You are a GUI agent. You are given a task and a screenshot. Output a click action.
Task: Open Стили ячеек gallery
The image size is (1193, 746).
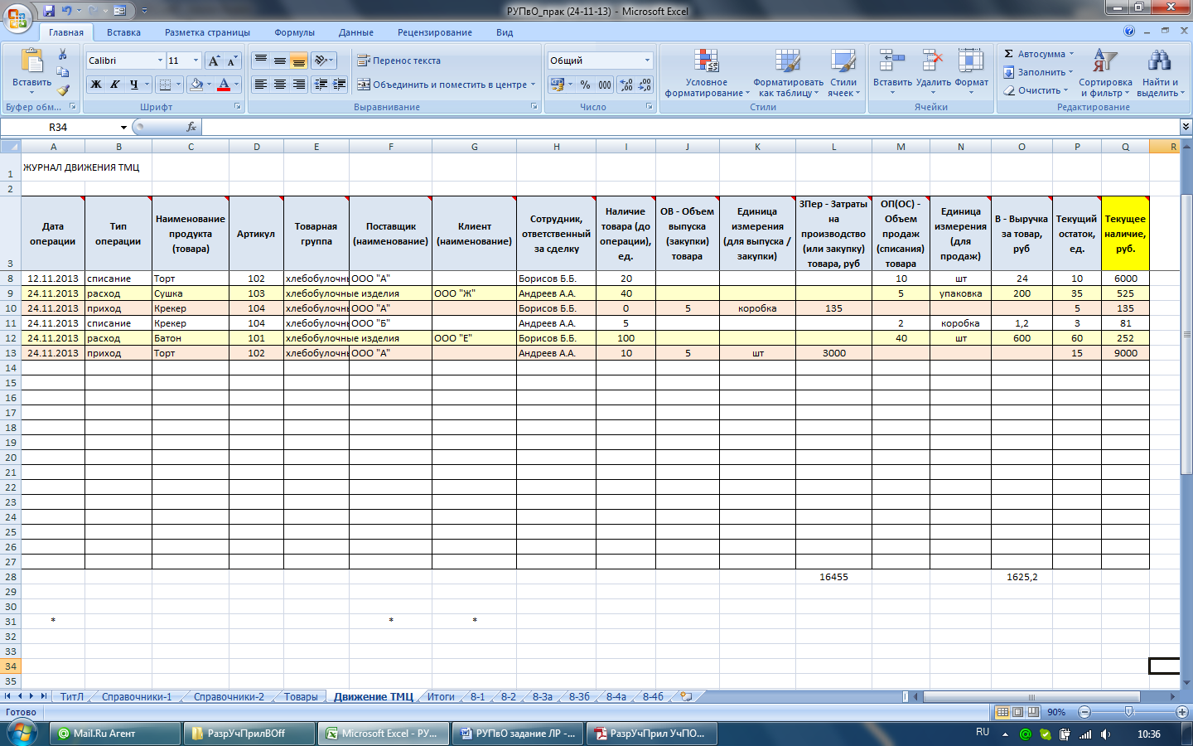click(x=843, y=73)
